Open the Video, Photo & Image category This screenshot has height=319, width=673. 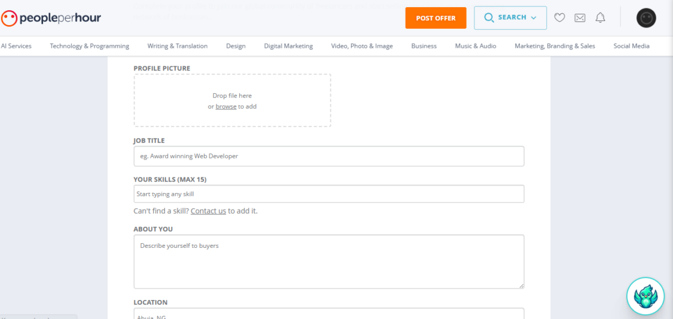(x=362, y=46)
